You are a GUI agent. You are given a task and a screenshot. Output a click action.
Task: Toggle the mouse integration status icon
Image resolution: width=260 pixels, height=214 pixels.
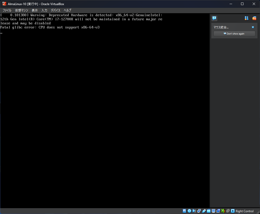coord(228,211)
